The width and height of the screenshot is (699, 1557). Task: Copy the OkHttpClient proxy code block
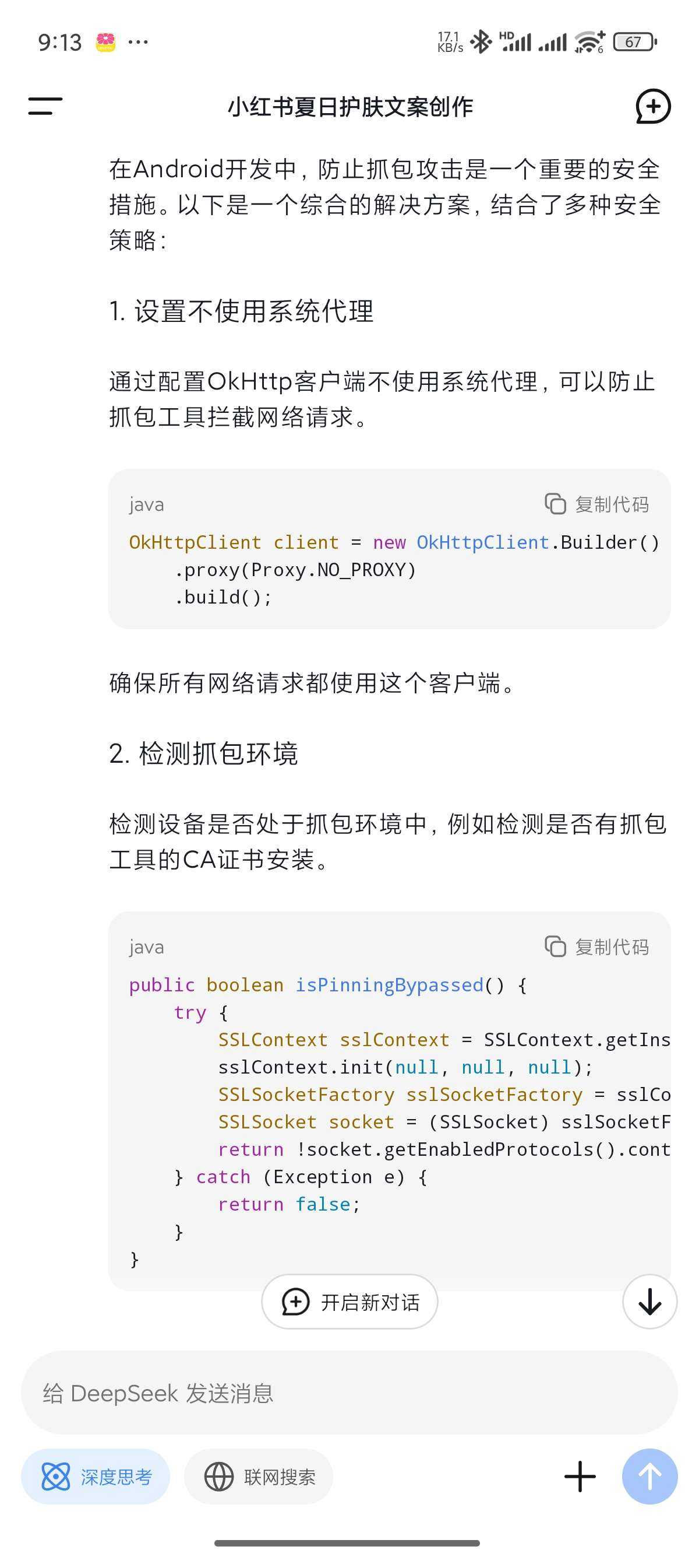596,504
